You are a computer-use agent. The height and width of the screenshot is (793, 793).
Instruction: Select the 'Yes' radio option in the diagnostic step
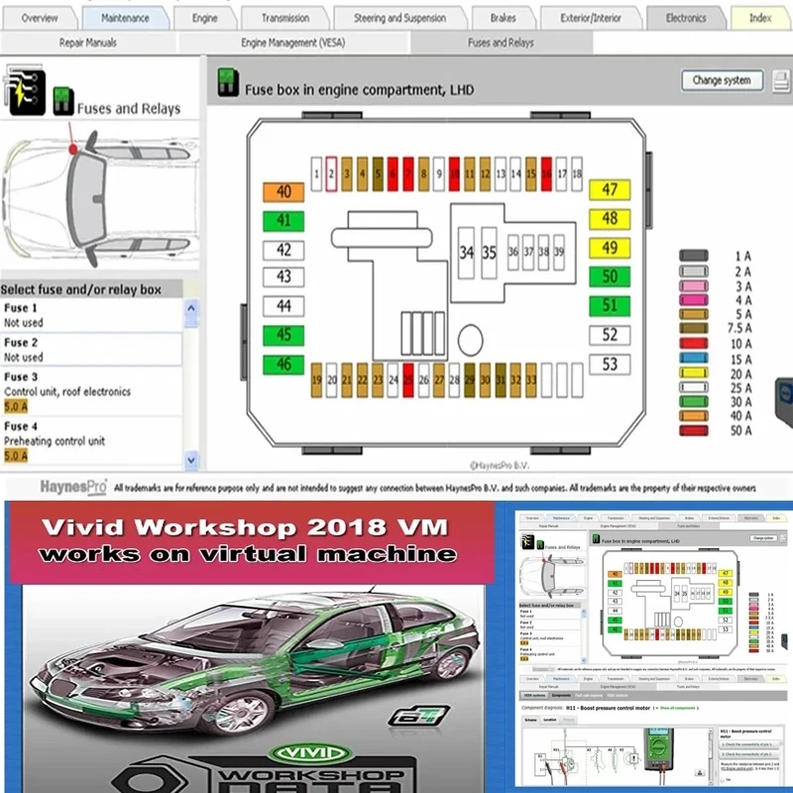click(x=724, y=779)
